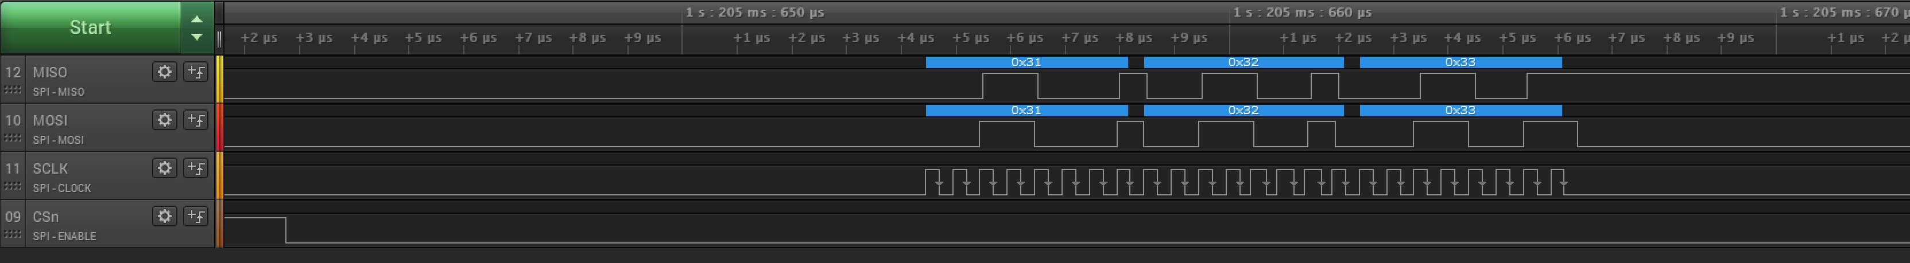Image resolution: width=1910 pixels, height=263 pixels.
Task: Click the CSn channel drag handle
Action: 13,235
